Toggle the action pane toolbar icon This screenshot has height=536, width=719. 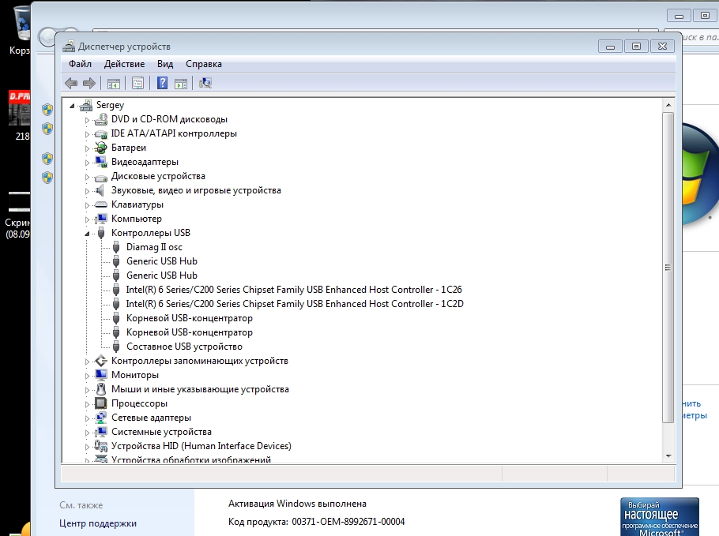[x=181, y=84]
